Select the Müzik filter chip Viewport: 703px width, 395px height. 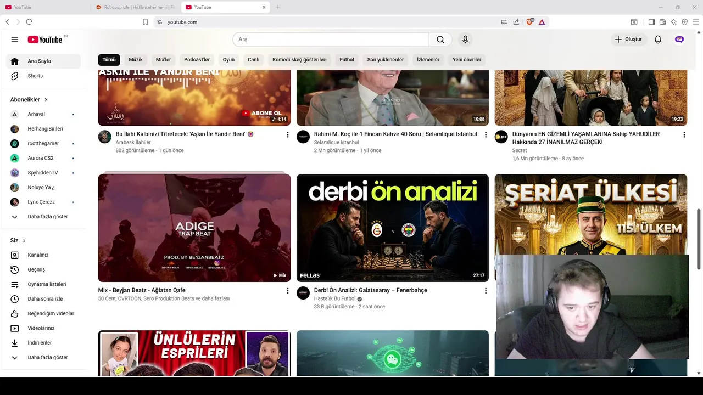pyautogui.click(x=136, y=60)
